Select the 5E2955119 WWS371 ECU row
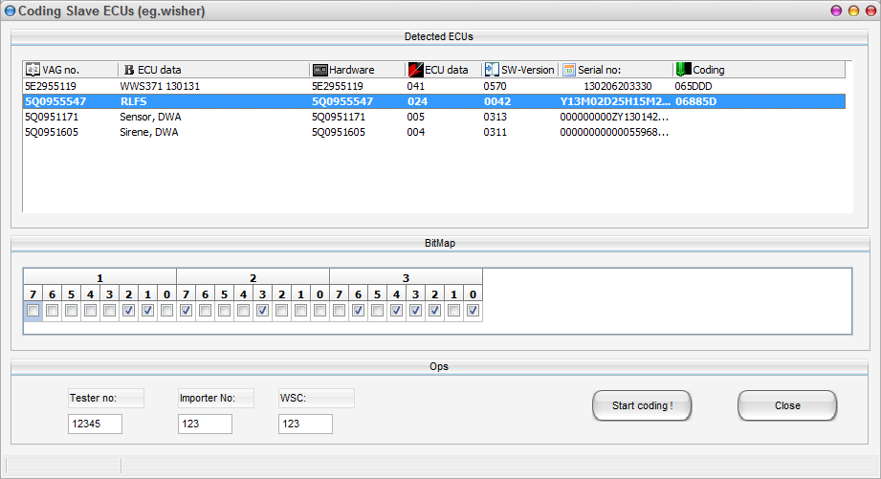 (x=433, y=86)
